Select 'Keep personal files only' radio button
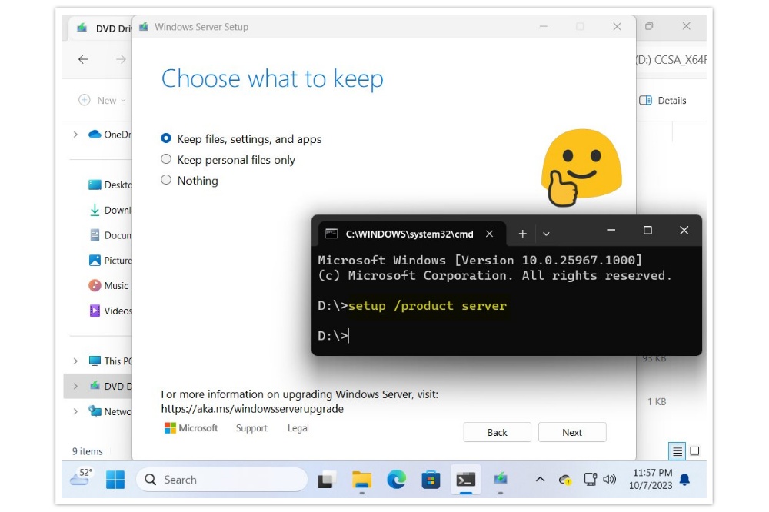The width and height of the screenshot is (769, 512). 166,159
